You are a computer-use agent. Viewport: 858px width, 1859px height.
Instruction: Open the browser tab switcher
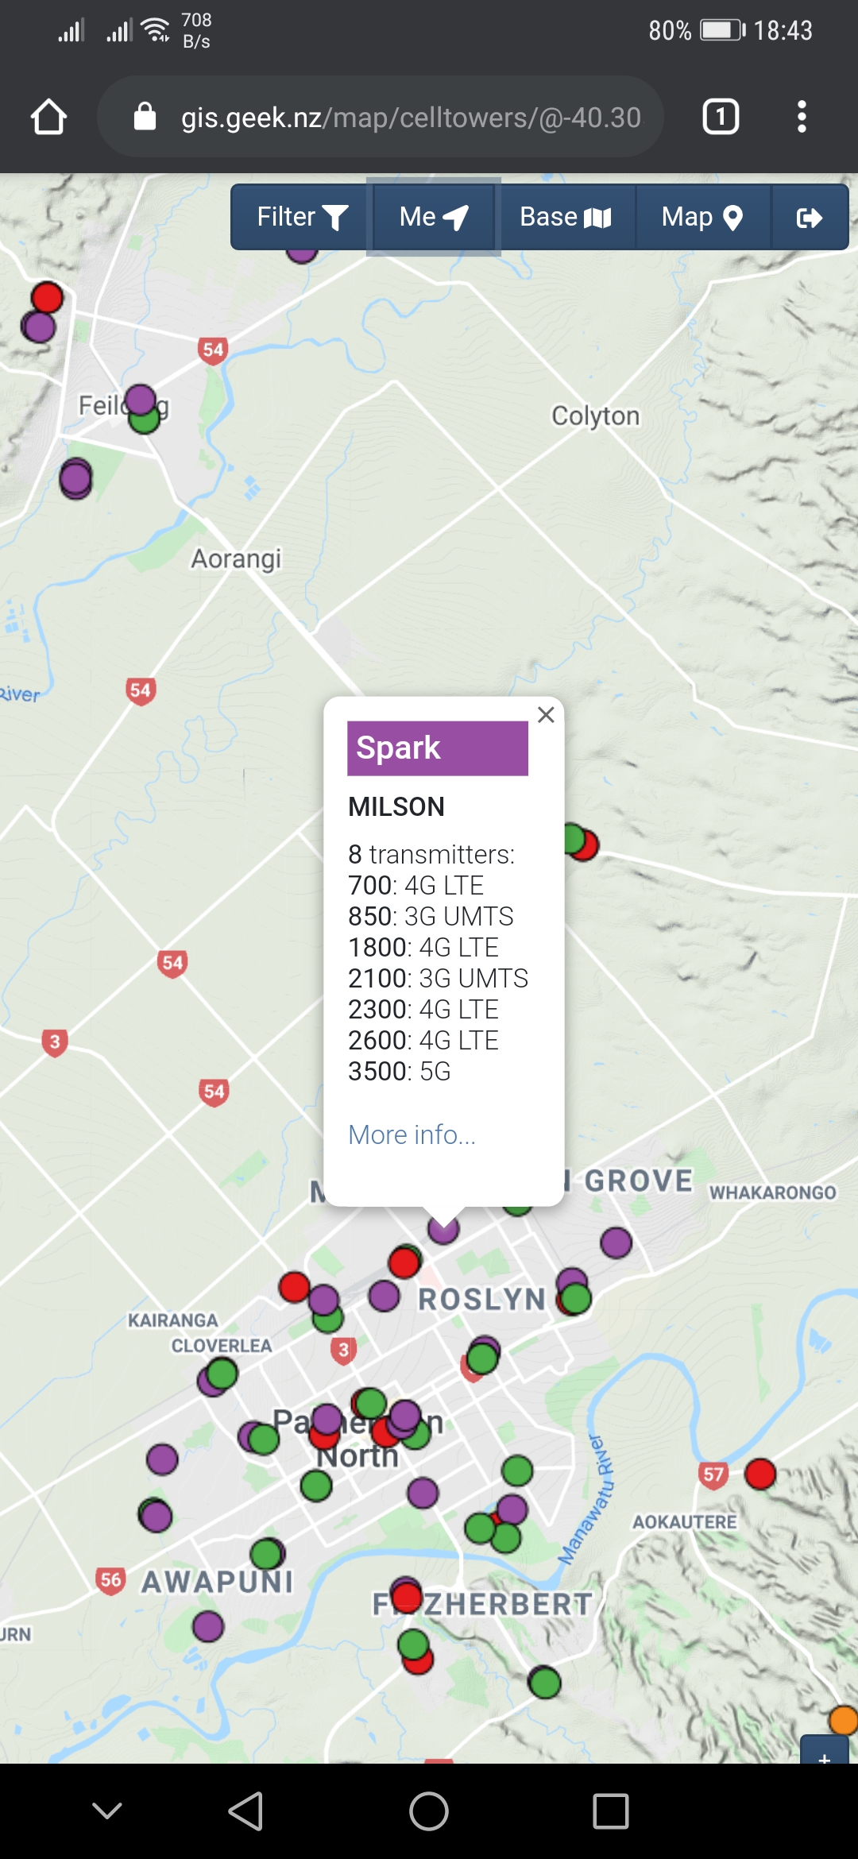[x=721, y=118]
